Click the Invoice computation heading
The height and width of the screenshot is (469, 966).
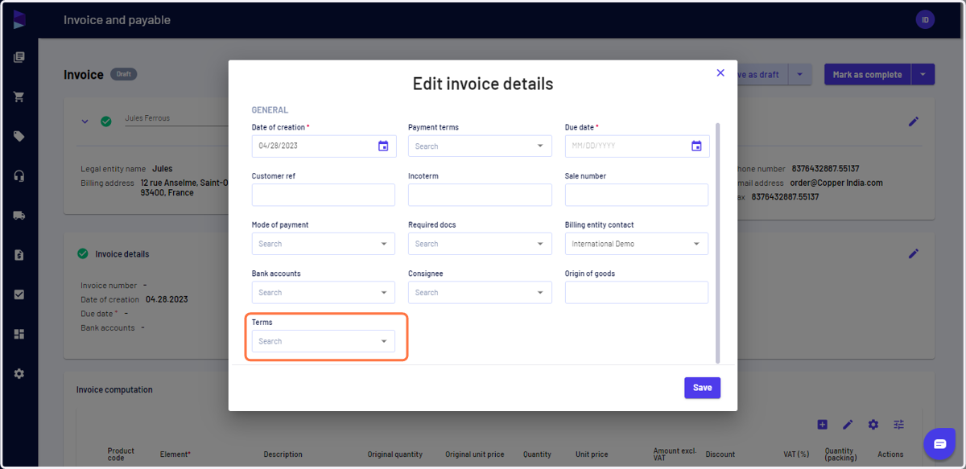(114, 389)
